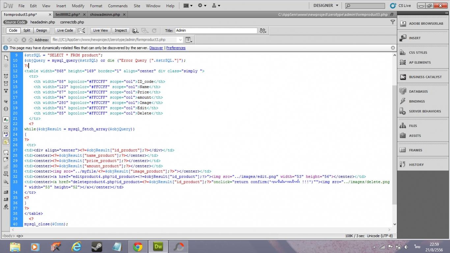Image resolution: width=450 pixels, height=253 pixels.
Task: Click the Source Code button
Action: [15, 22]
